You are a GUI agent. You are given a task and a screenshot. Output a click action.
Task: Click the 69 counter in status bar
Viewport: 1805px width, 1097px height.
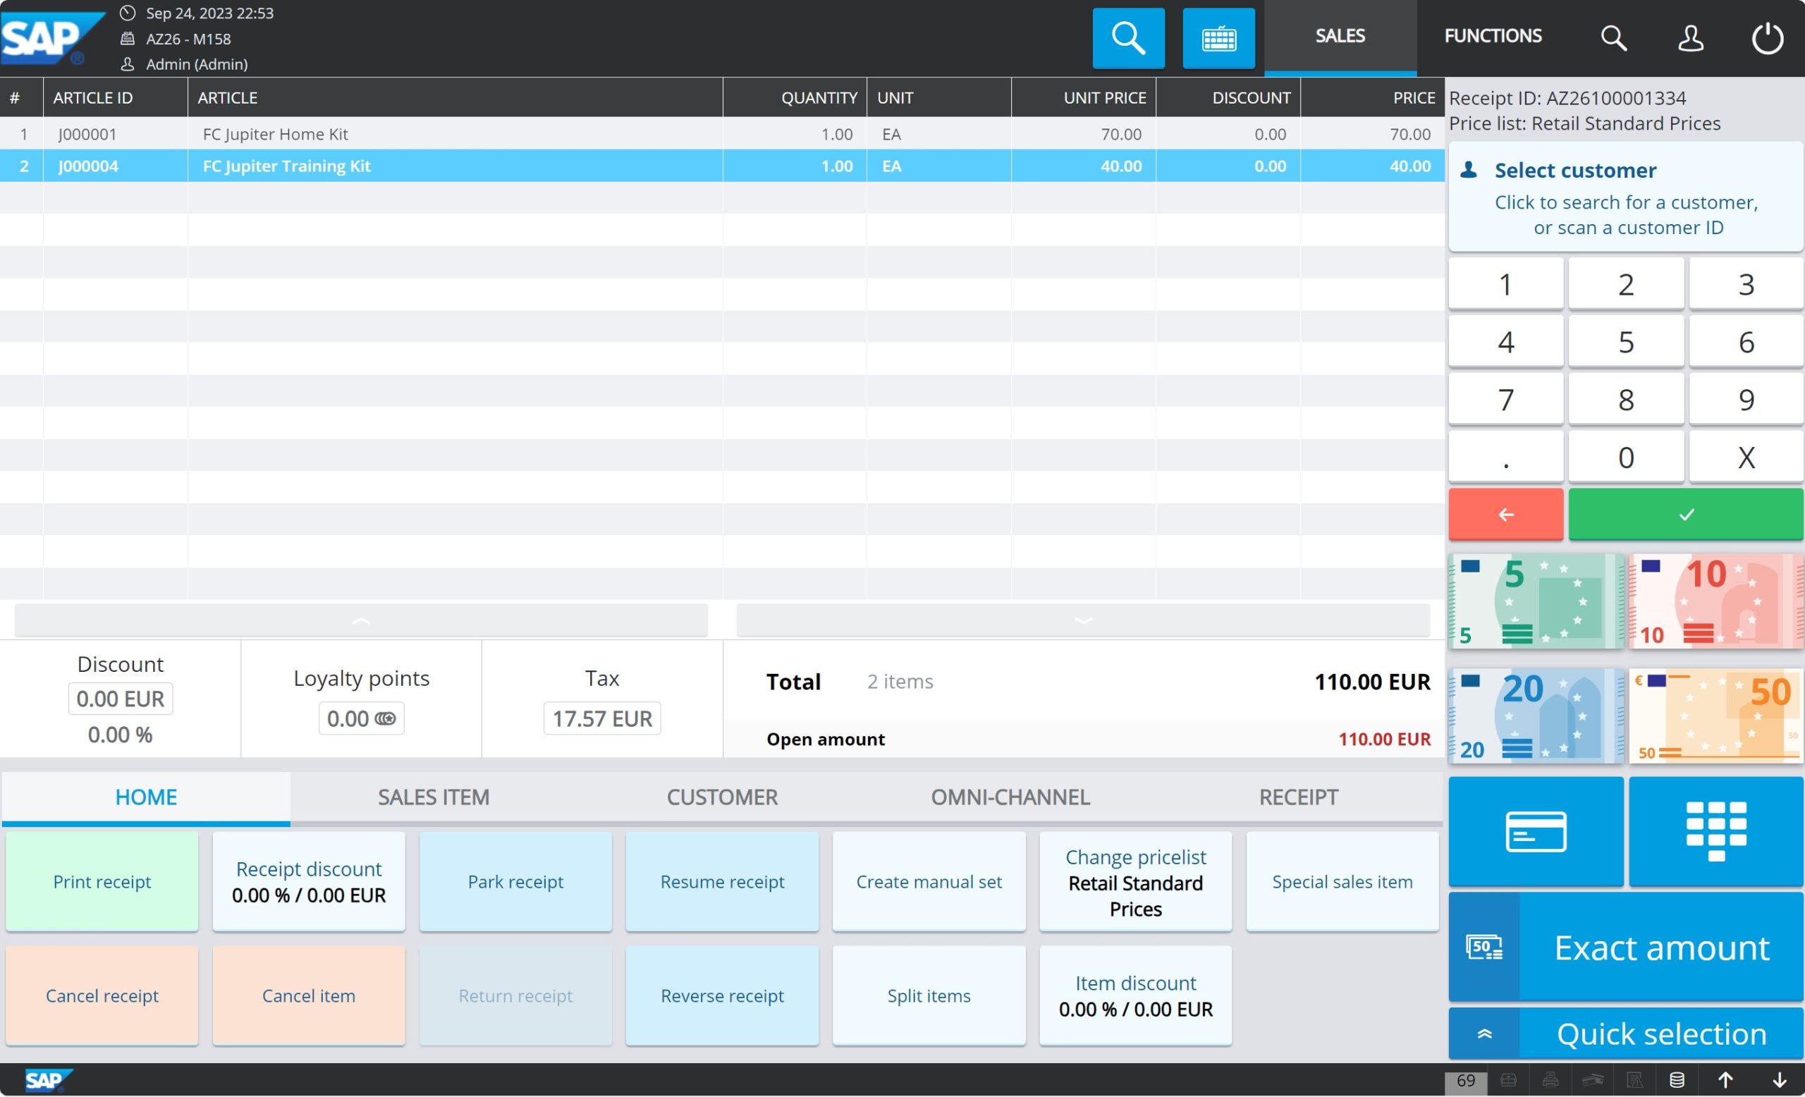[x=1466, y=1081]
